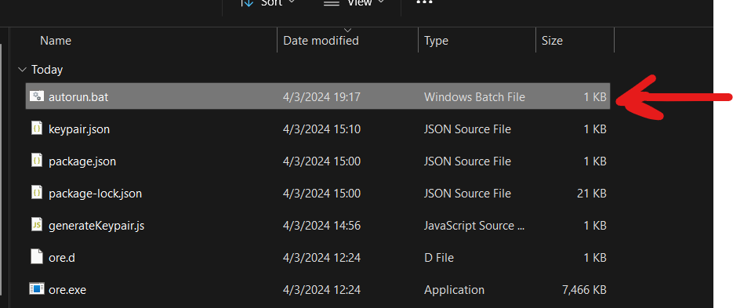Click the generateKeypair.js JS file icon

click(x=37, y=225)
